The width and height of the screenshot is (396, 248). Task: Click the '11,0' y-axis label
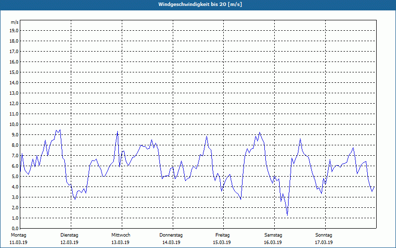point(14,114)
